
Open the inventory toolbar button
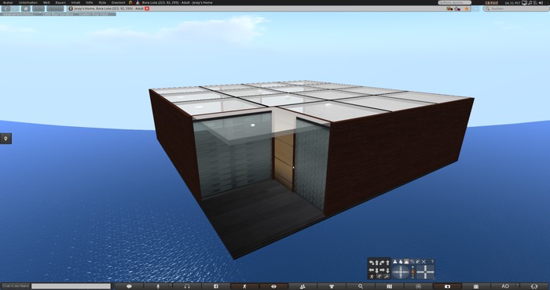point(475,286)
